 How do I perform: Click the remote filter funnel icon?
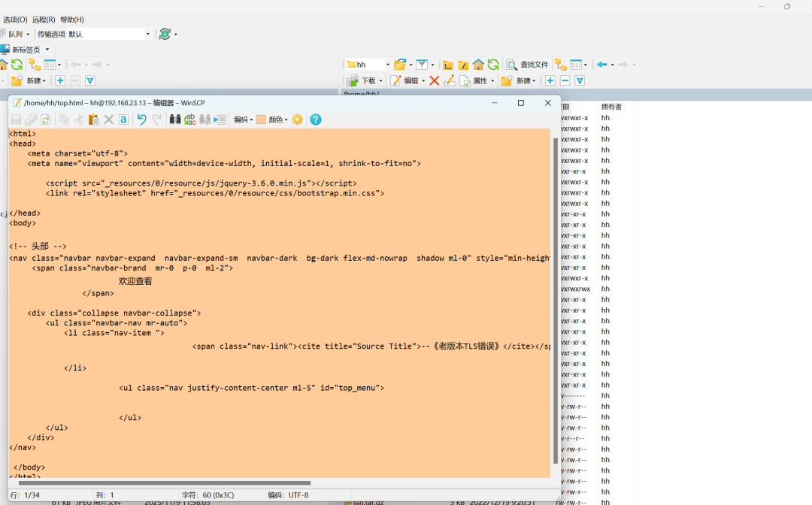(422, 65)
